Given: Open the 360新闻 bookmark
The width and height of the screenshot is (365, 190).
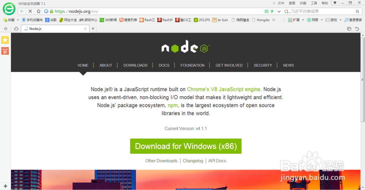Looking at the screenshot, I should pos(108,20).
